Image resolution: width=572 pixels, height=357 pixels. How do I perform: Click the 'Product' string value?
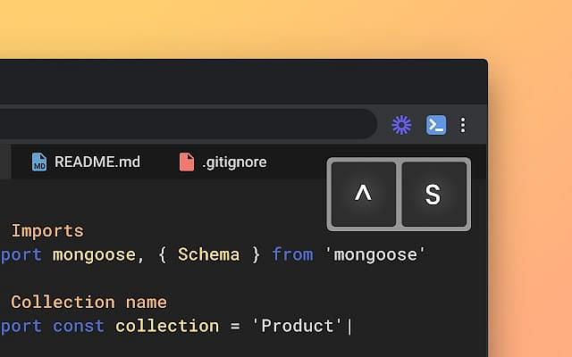[x=297, y=326]
